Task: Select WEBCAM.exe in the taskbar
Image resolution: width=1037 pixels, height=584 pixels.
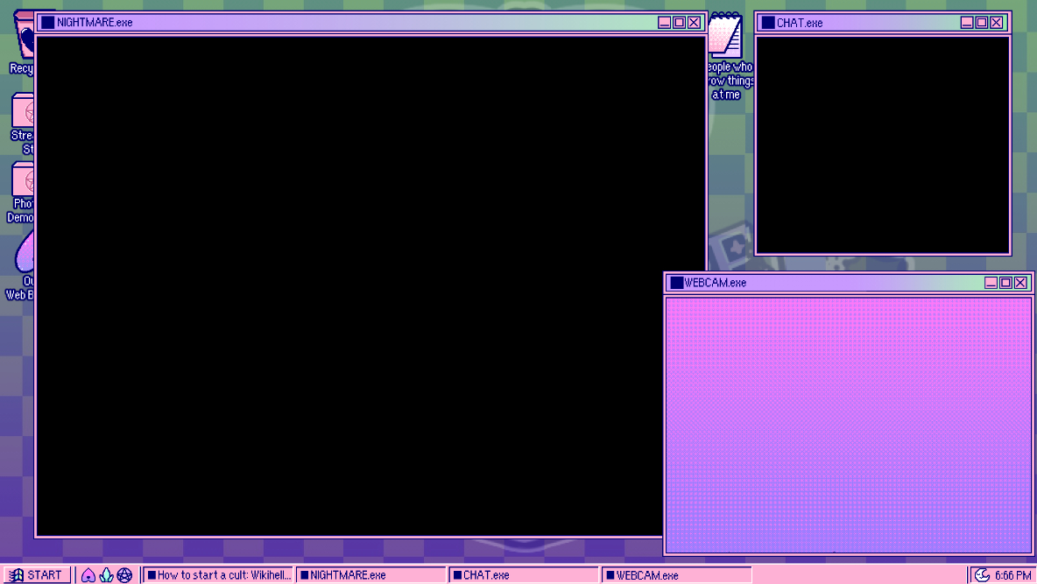Action: click(x=675, y=575)
